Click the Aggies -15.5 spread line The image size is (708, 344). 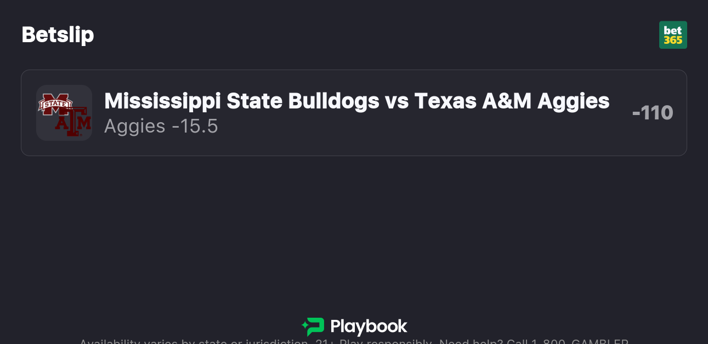coord(161,127)
